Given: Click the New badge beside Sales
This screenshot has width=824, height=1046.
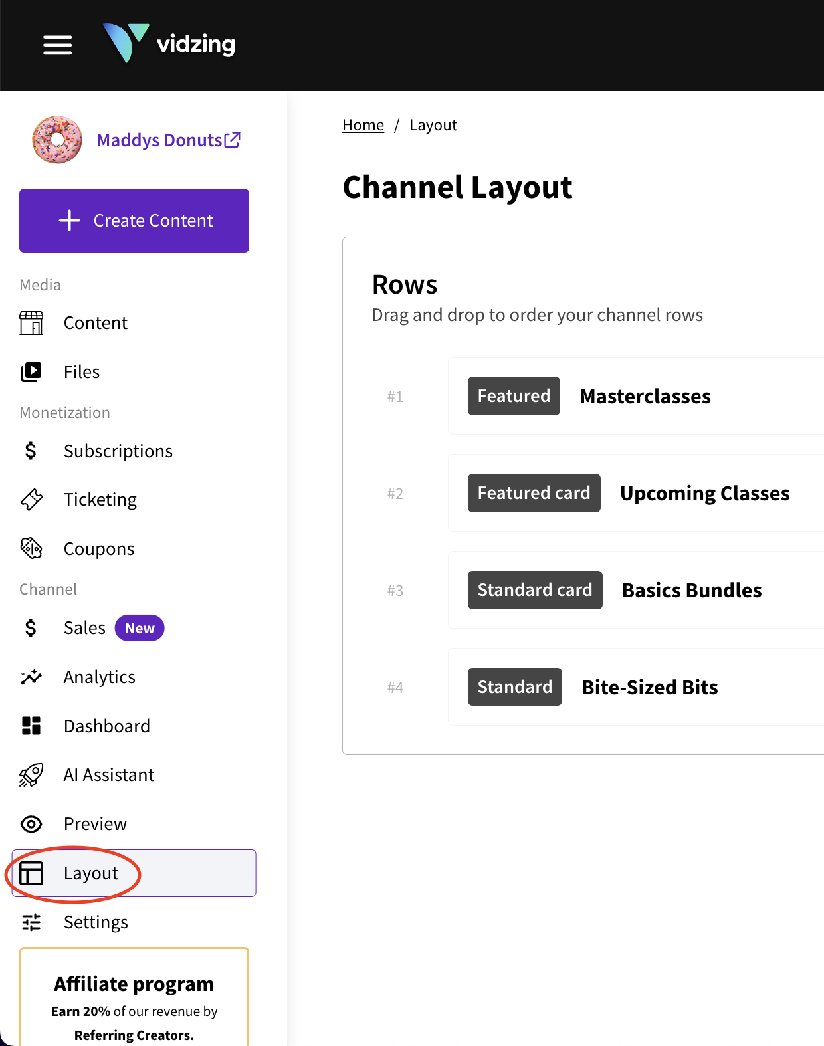Looking at the screenshot, I should (x=140, y=628).
